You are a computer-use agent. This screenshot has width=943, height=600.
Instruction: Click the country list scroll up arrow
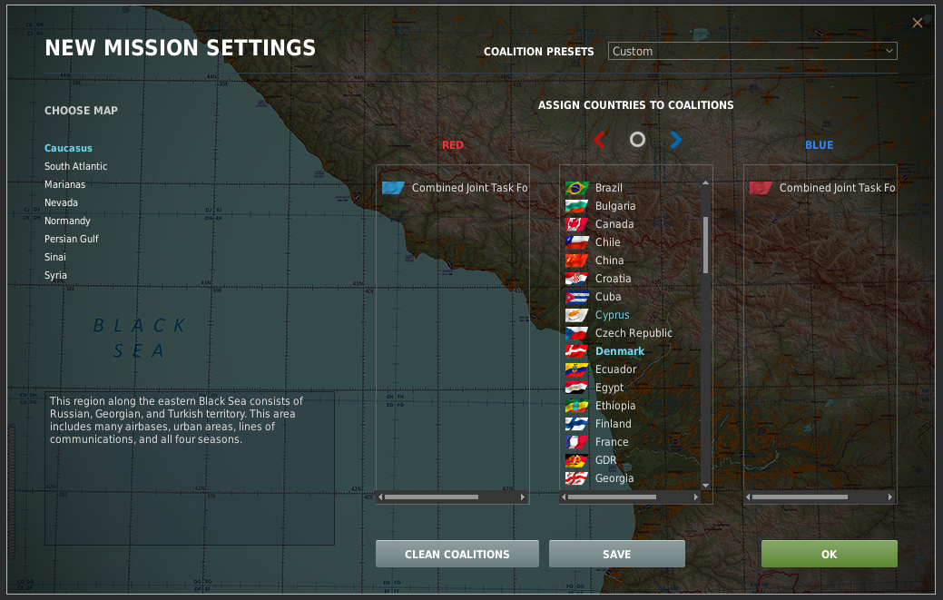coord(705,182)
